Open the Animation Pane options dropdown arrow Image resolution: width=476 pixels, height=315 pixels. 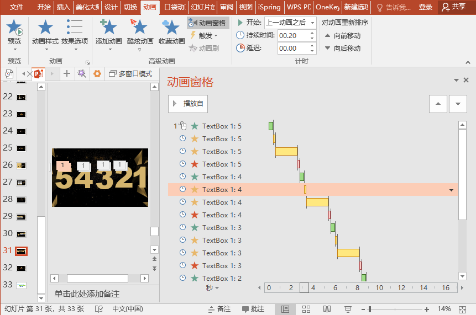coord(456,80)
